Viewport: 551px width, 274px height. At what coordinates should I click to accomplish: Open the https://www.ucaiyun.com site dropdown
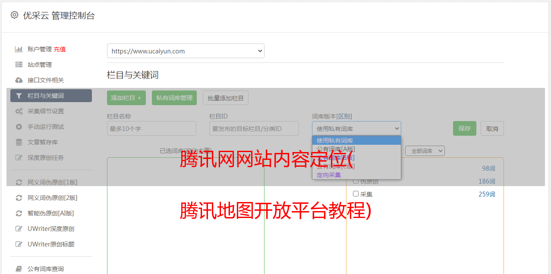tap(186, 51)
